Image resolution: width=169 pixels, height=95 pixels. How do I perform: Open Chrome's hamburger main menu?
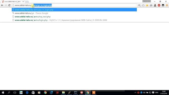[x=167, y=5]
